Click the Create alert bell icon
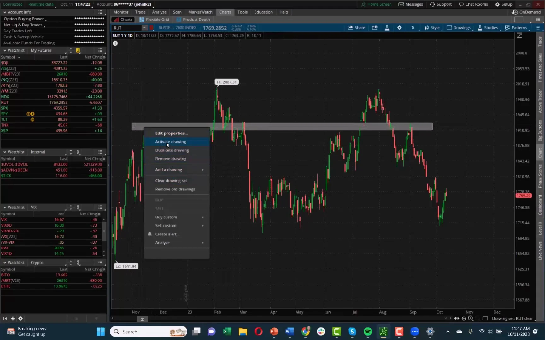This screenshot has height=340, width=545. coord(149,234)
